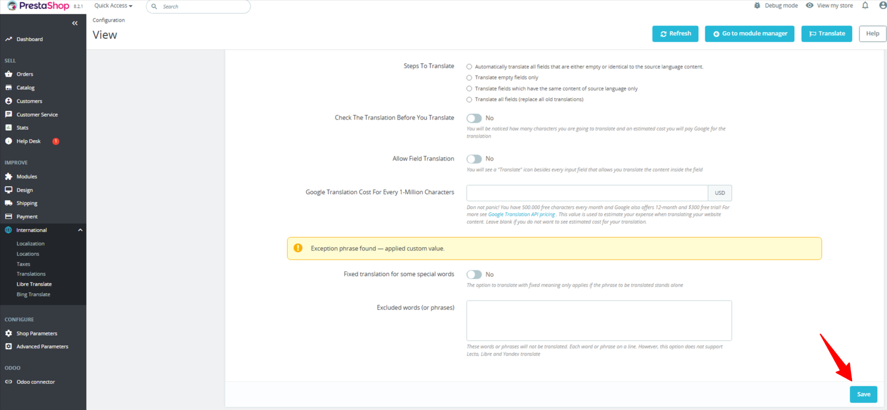
Task: Click the Save button
Action: coord(864,394)
